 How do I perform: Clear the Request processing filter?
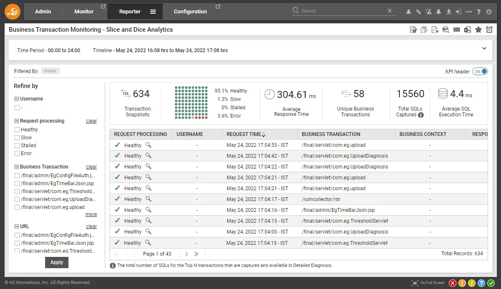pyautogui.click(x=91, y=121)
